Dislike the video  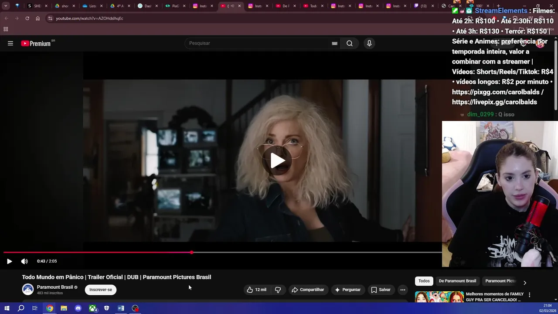(278, 290)
